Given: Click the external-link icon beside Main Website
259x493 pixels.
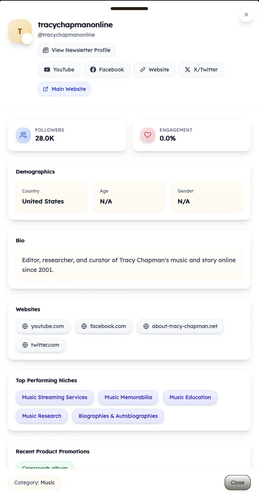Looking at the screenshot, I should click(x=45, y=89).
